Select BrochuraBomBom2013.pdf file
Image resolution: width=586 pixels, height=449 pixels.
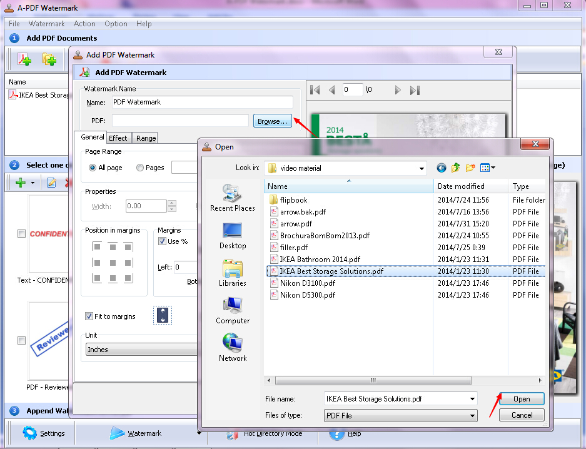tap(320, 235)
